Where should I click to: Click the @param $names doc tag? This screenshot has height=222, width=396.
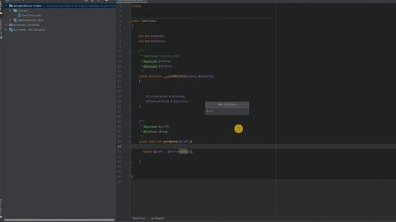157,61
